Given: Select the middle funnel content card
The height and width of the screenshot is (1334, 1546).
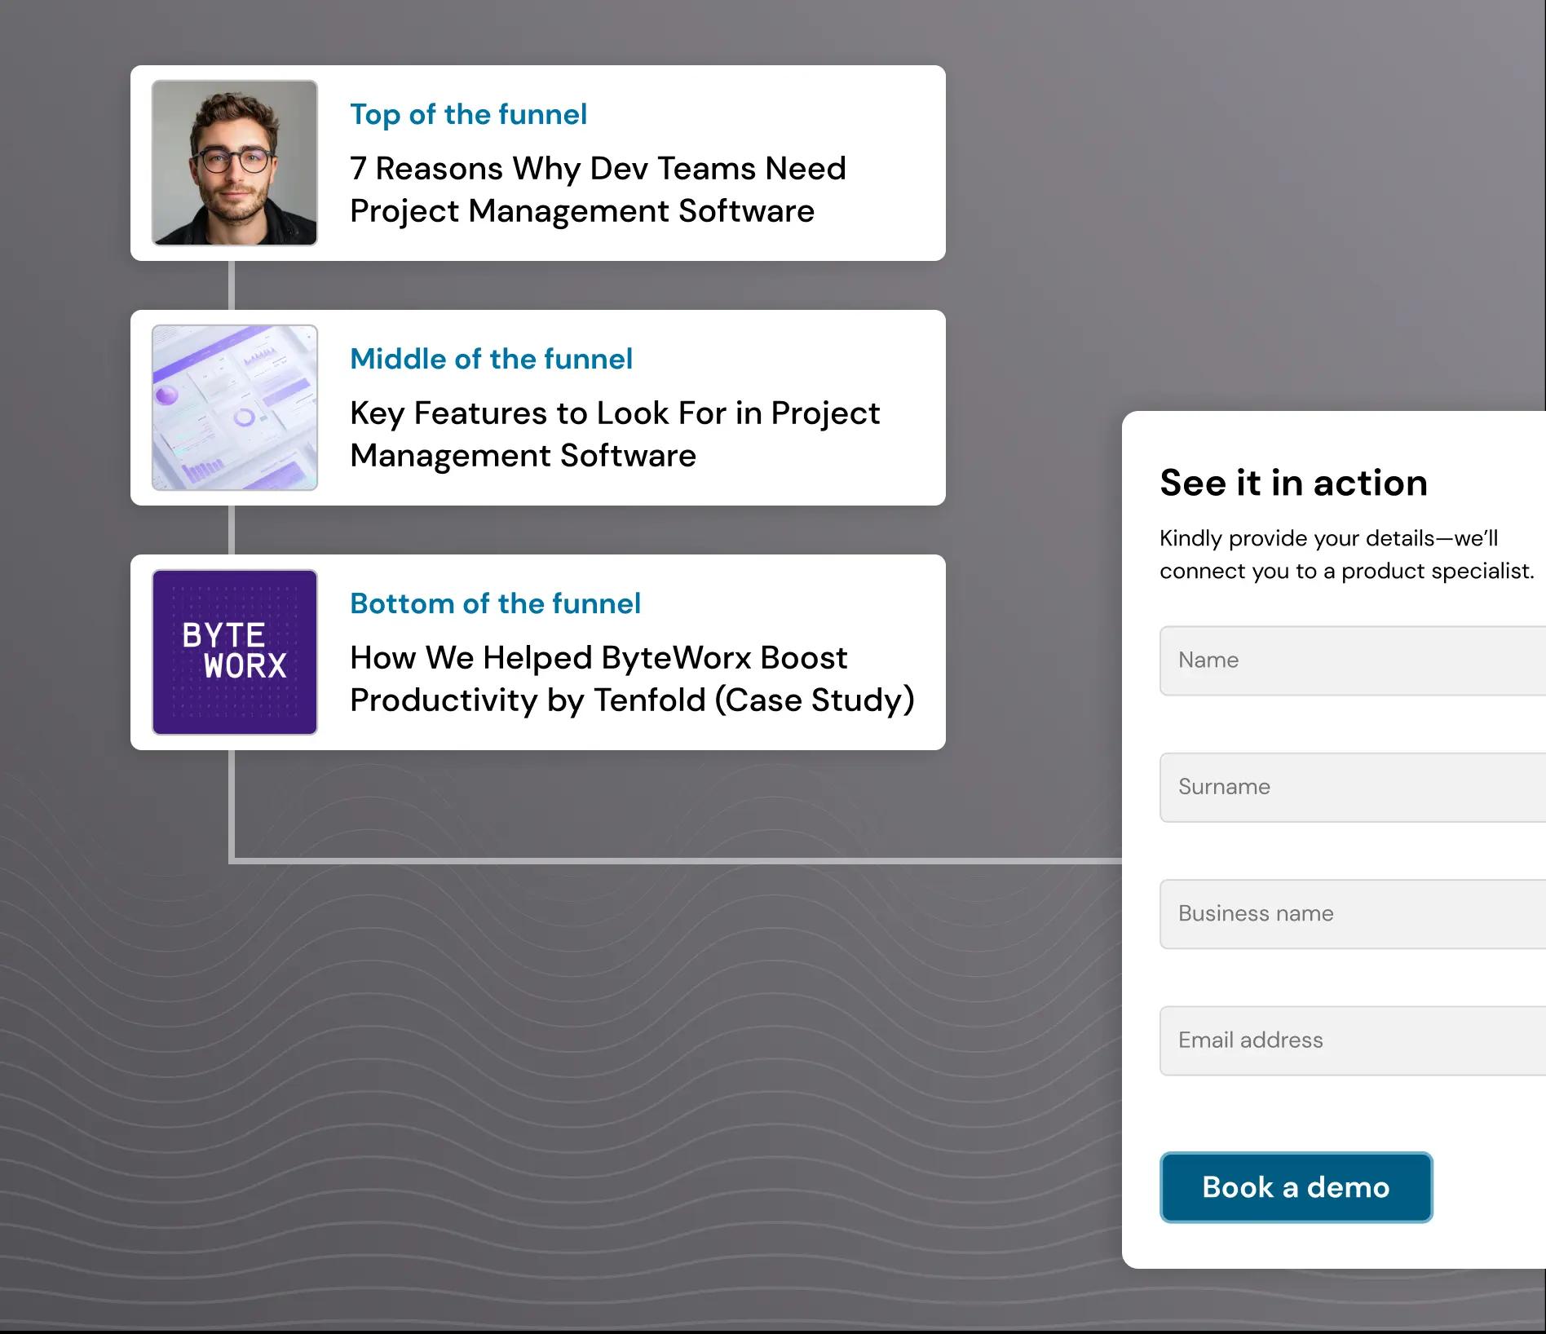Looking at the screenshot, I should pos(538,408).
